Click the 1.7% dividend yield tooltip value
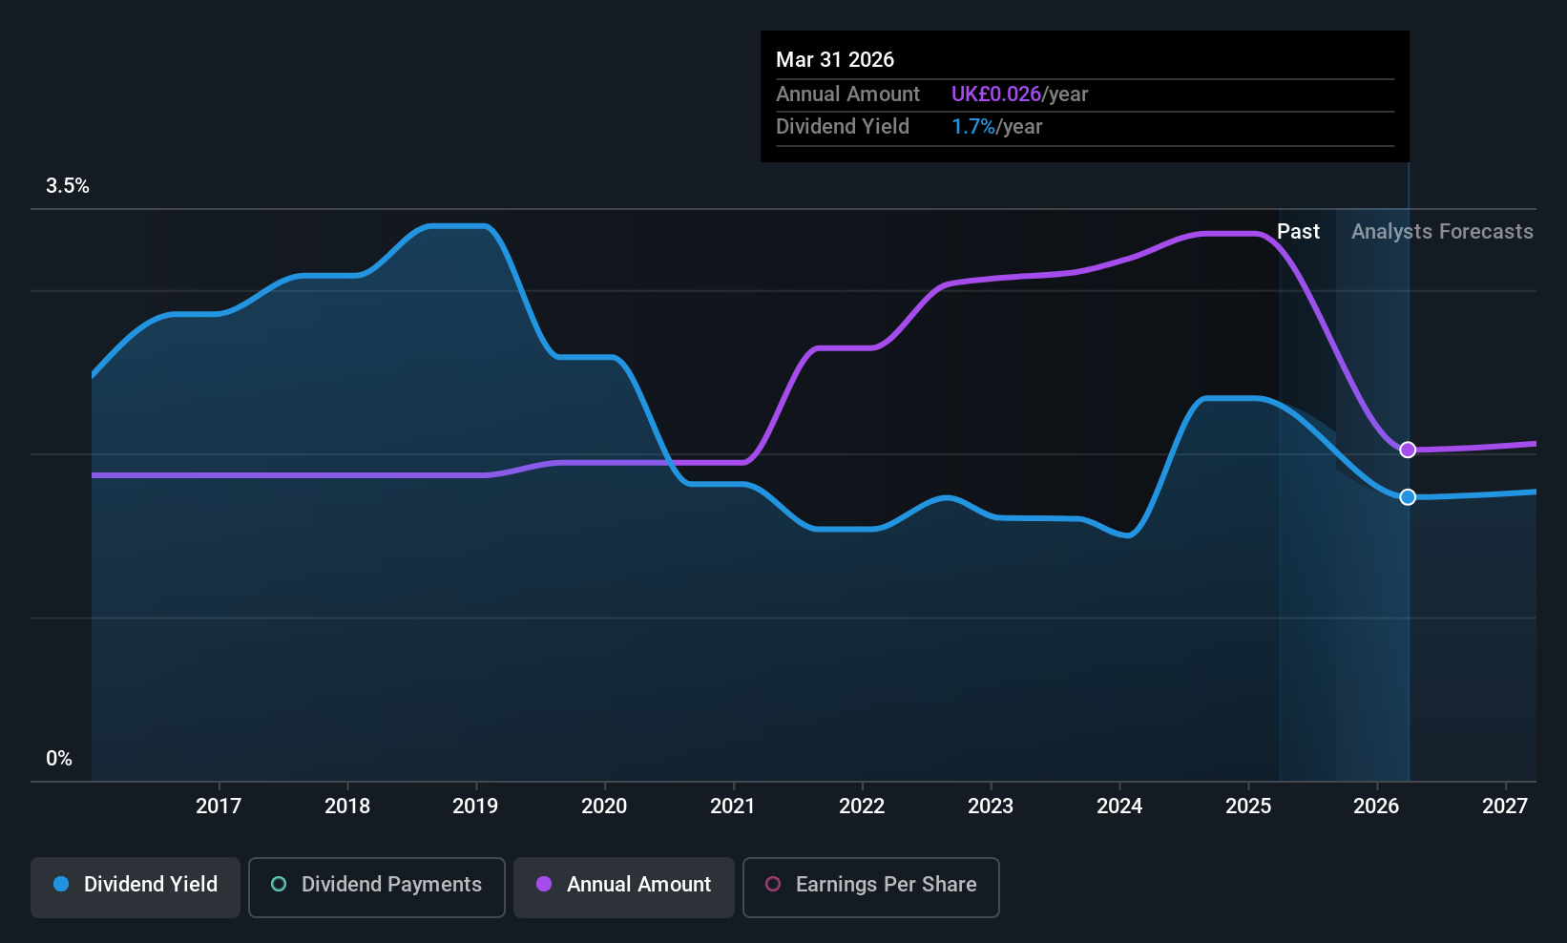1567x943 pixels. click(972, 127)
